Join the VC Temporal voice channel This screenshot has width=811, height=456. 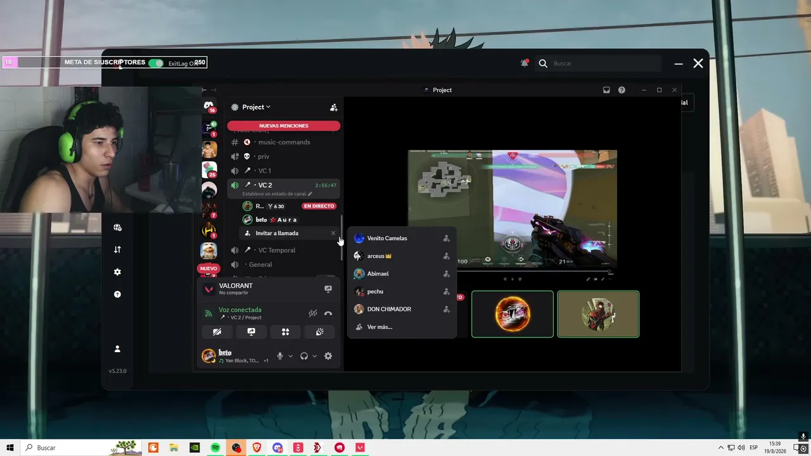tap(284, 250)
